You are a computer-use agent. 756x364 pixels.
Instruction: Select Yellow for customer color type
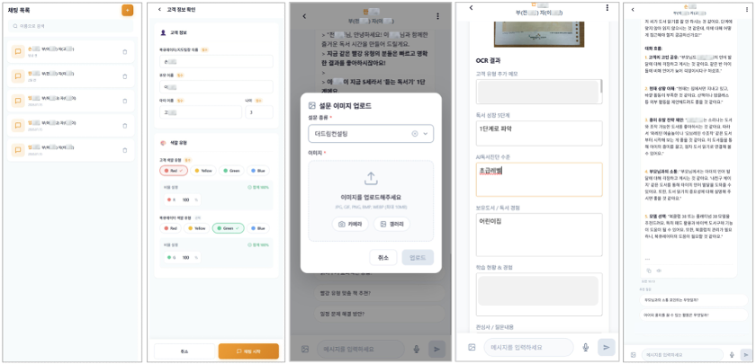point(203,171)
